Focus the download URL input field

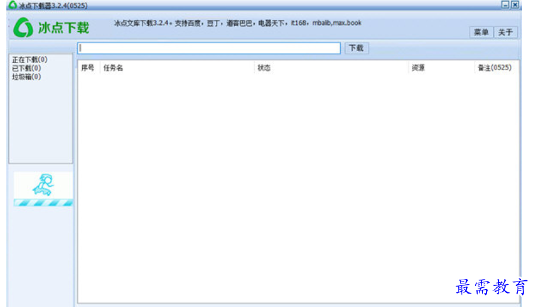point(209,48)
